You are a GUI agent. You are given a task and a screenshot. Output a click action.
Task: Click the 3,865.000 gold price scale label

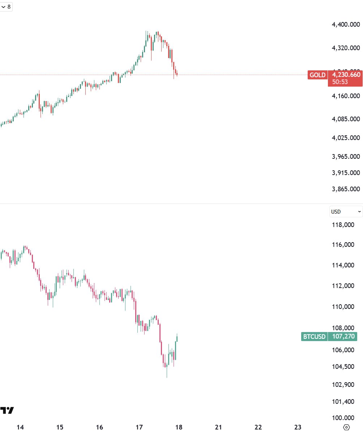pyautogui.click(x=346, y=189)
